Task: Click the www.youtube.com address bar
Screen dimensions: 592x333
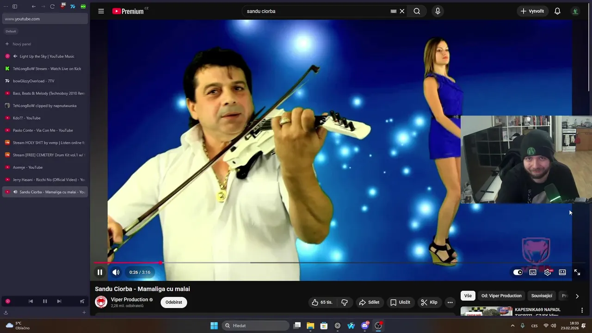Action: [45, 19]
